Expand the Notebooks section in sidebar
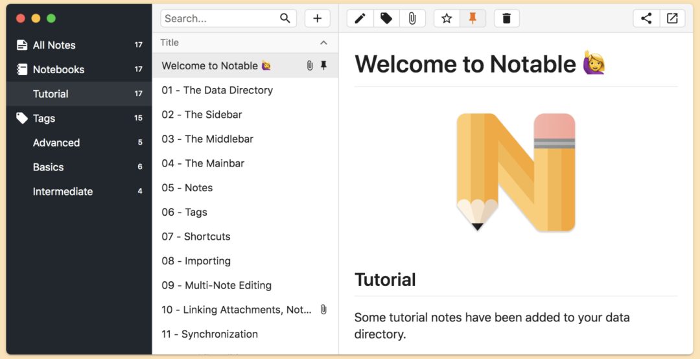This screenshot has width=700, height=359. click(58, 69)
